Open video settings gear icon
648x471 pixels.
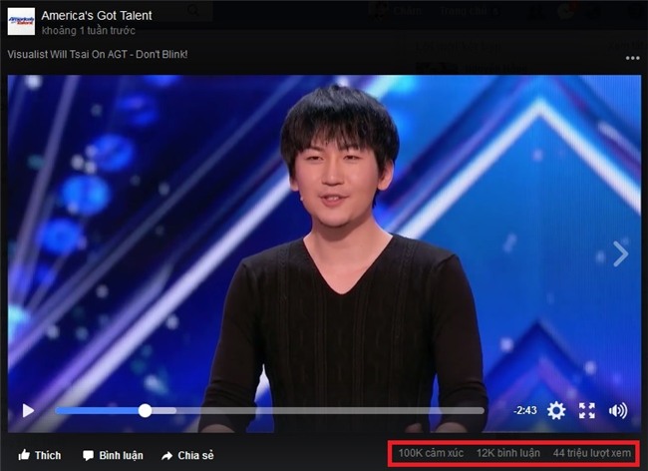tap(556, 410)
